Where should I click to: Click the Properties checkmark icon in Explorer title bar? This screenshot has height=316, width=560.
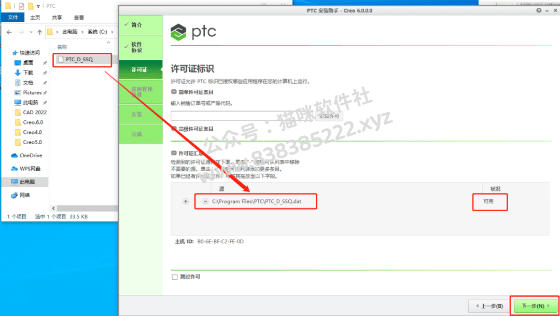pos(21,6)
